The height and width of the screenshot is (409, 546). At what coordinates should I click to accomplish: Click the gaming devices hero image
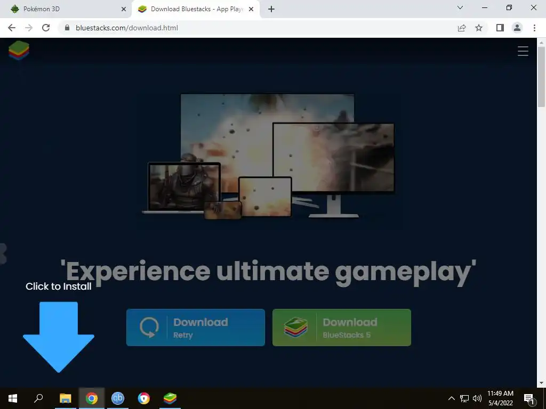(268, 157)
